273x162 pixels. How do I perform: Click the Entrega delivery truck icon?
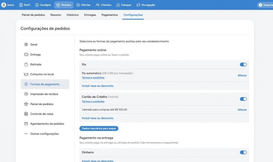coord(26,54)
